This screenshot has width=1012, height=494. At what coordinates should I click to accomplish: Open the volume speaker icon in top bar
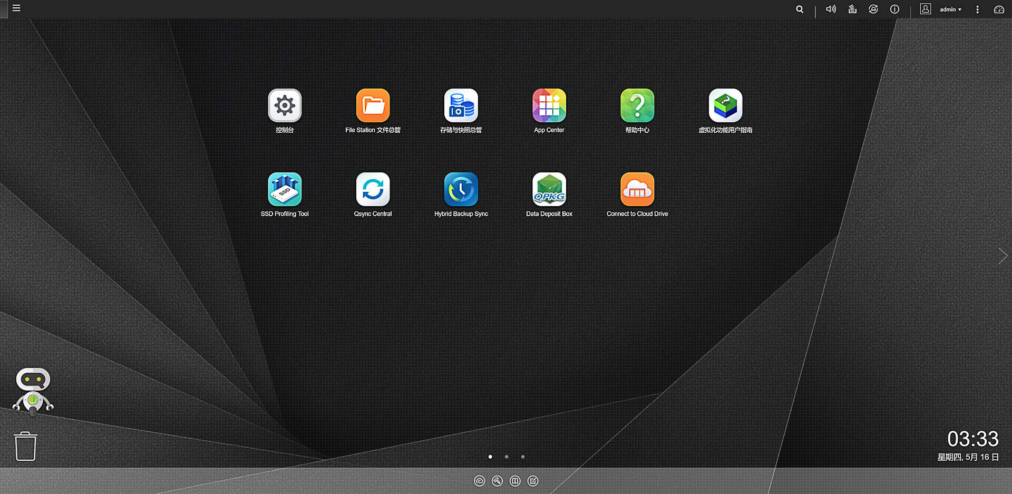[831, 9]
